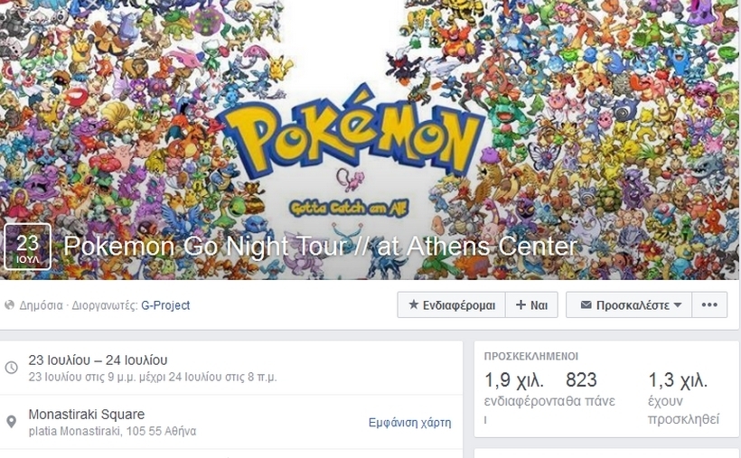Open the Monastiraki Square location

coord(87,415)
